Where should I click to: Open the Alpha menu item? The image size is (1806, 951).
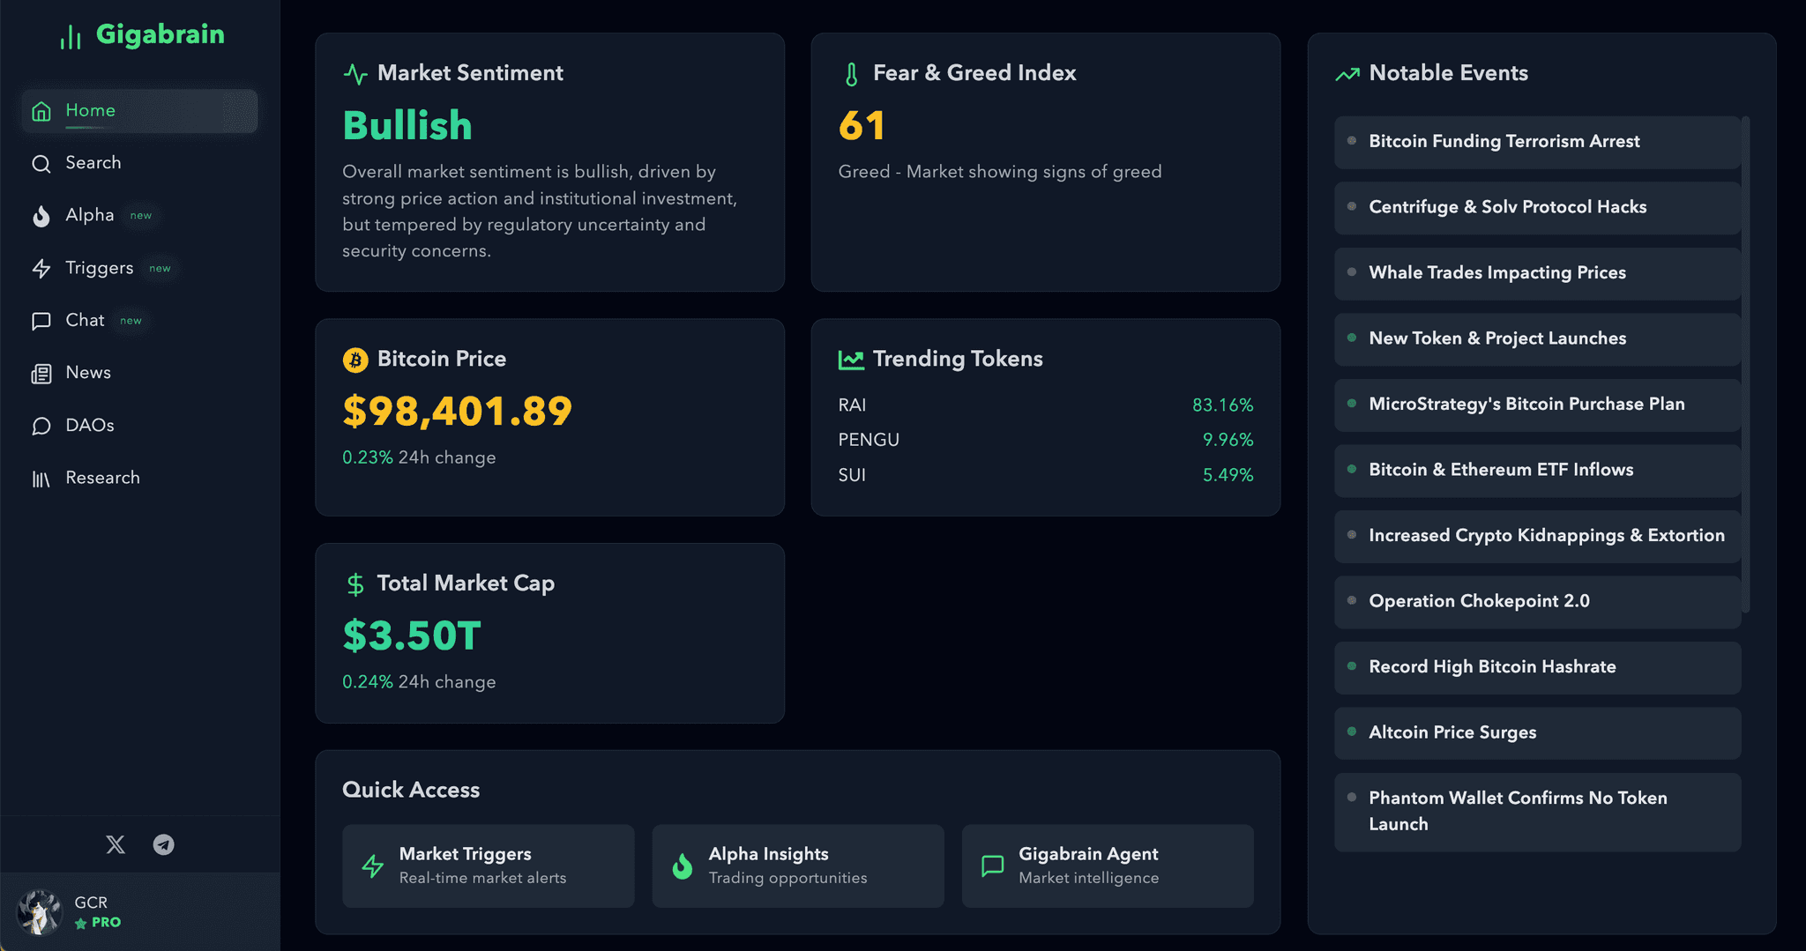point(140,216)
